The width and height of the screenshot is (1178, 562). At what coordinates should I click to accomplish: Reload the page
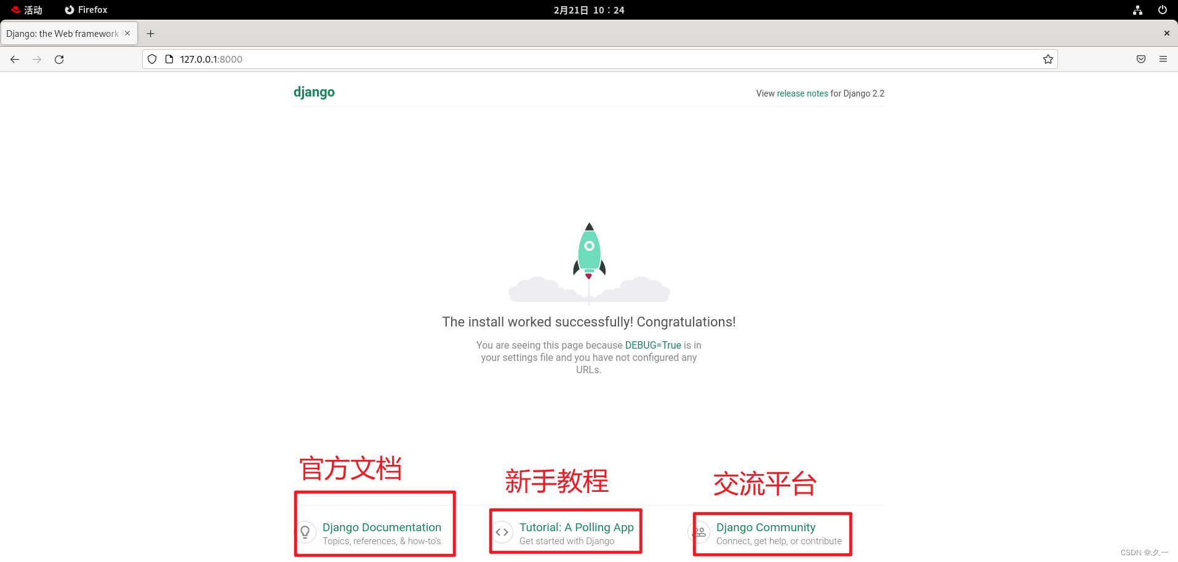pos(59,59)
